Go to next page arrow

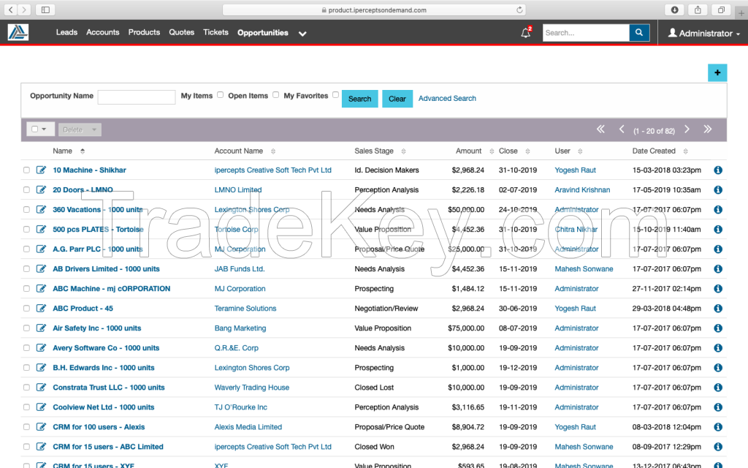click(x=687, y=129)
